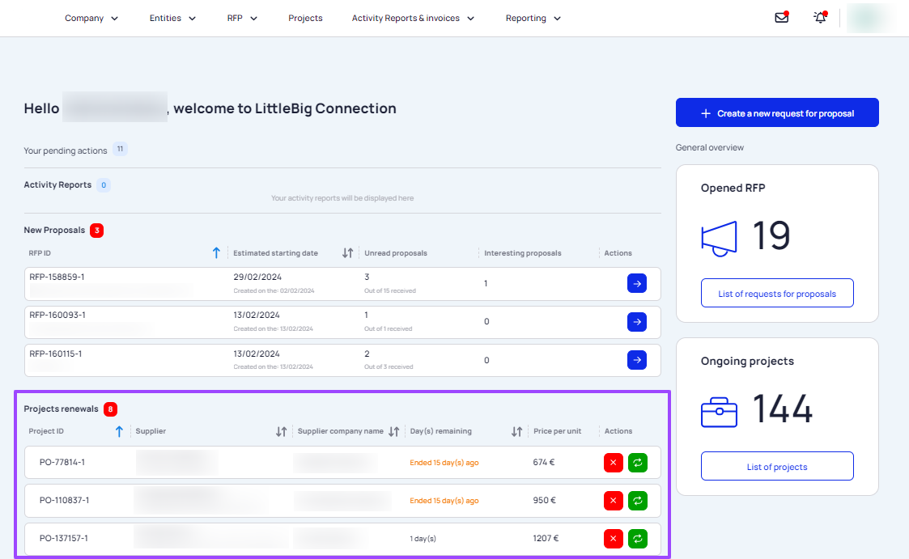Click price 674 €
Viewport: 909px width, 559px height.
544,462
